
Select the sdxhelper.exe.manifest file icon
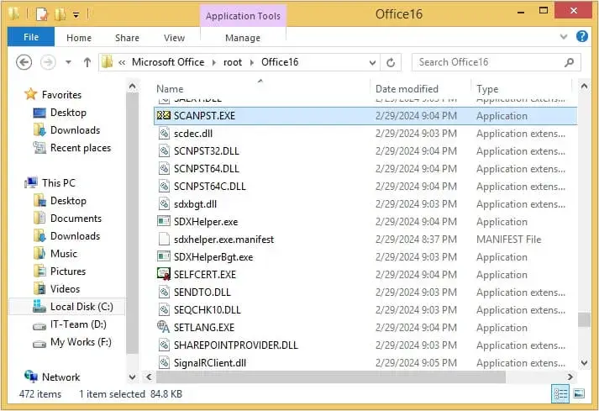pos(164,239)
